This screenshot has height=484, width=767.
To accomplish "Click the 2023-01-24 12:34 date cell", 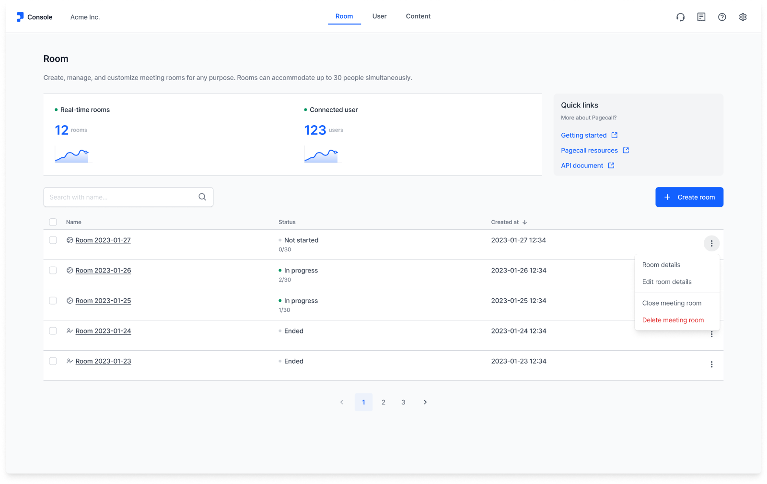I will tap(519, 331).
